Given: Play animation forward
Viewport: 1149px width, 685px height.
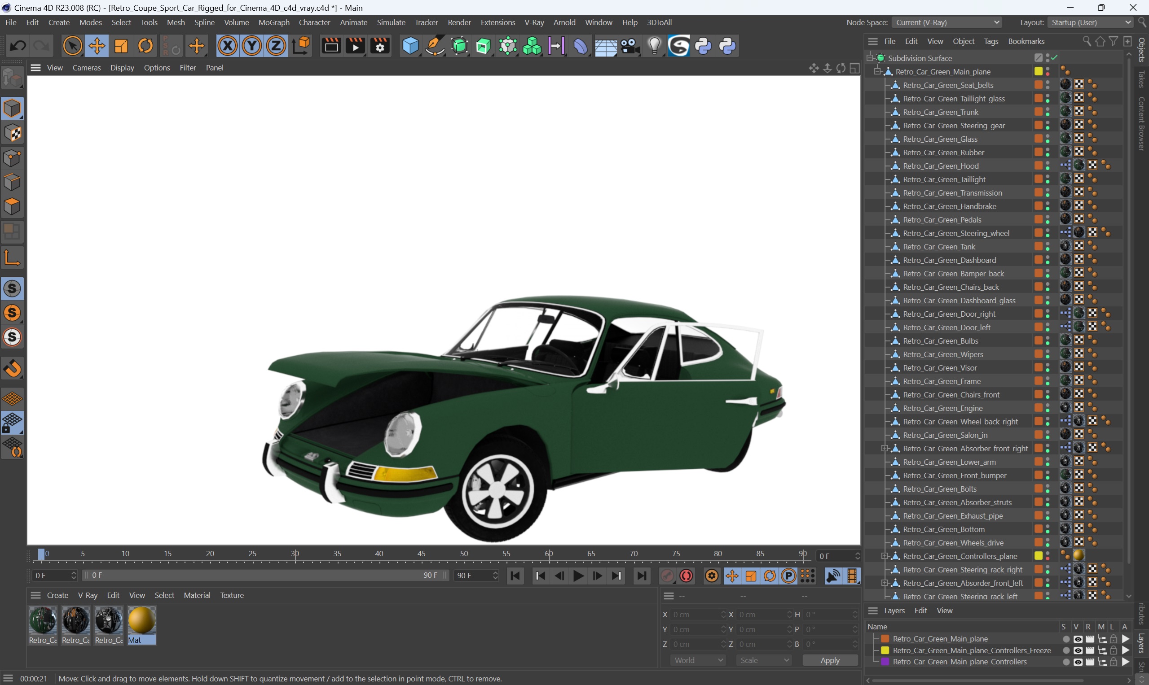Looking at the screenshot, I should coord(578,576).
